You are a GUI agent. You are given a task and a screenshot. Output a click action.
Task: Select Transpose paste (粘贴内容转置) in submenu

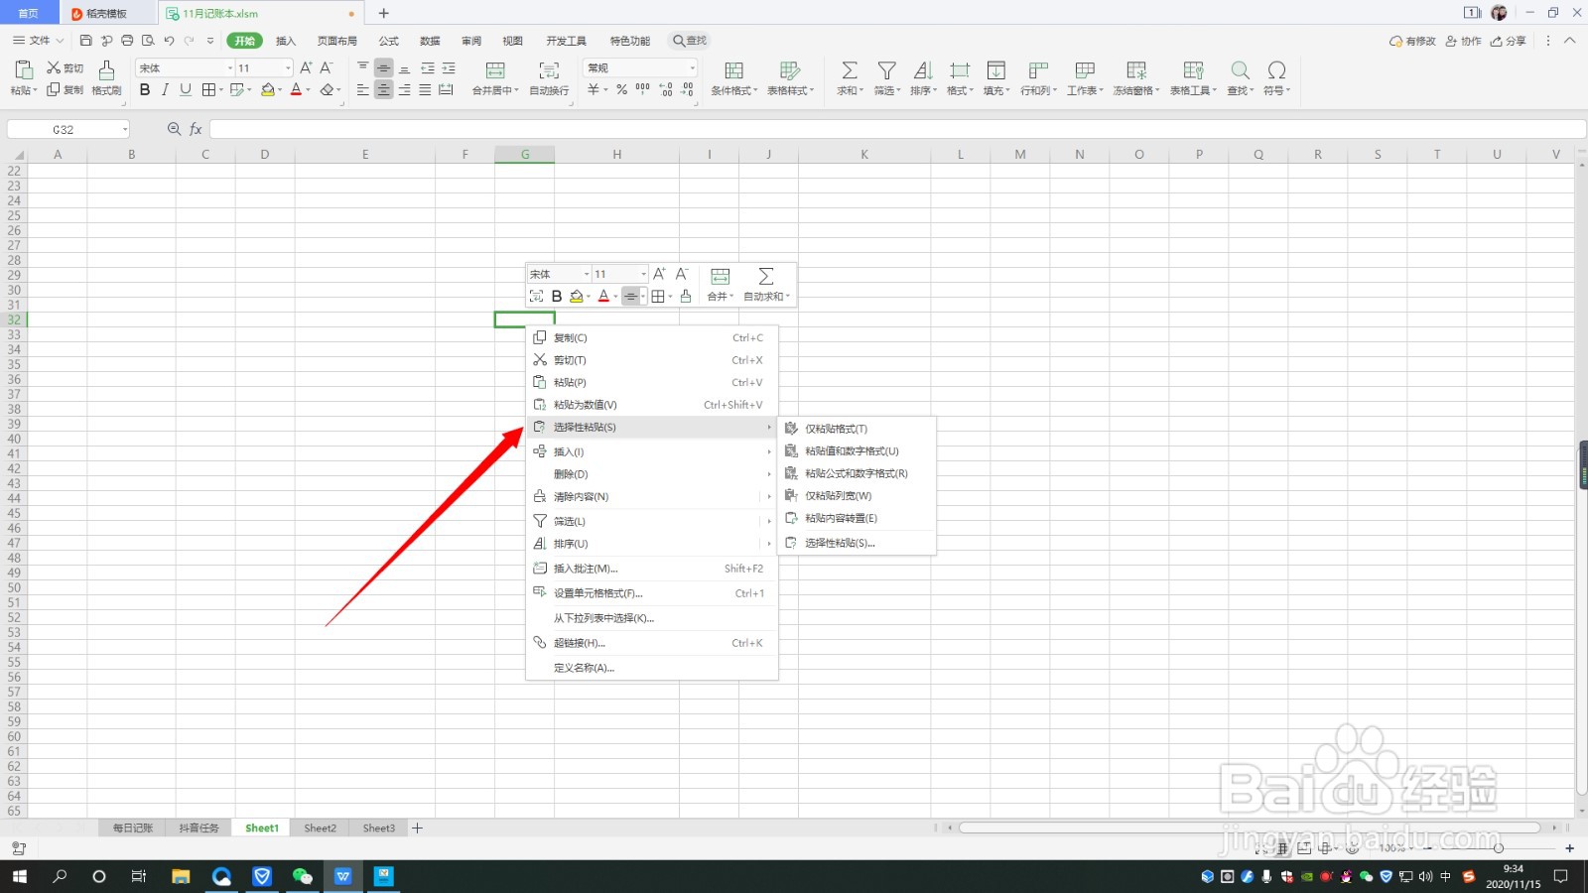(x=857, y=518)
